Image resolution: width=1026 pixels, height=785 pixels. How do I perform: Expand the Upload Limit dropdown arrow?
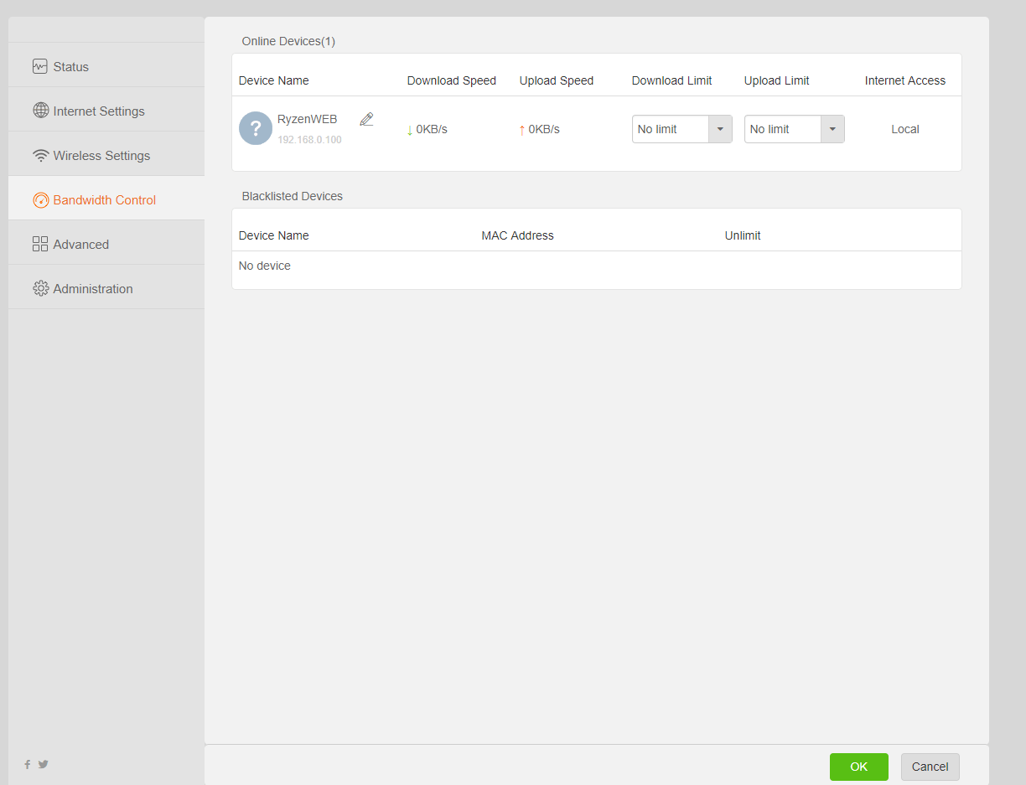[x=832, y=129]
